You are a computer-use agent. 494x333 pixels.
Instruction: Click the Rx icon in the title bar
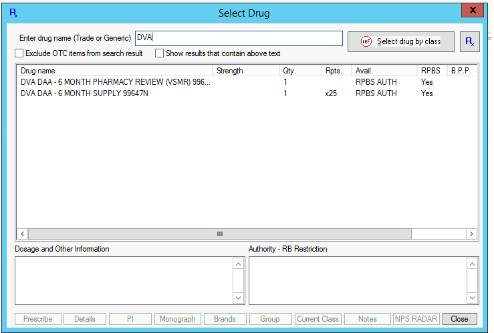(13, 13)
